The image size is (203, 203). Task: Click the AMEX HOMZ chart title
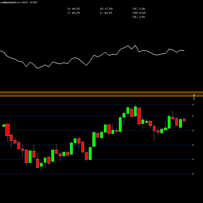pyautogui.click(x=29, y=2)
